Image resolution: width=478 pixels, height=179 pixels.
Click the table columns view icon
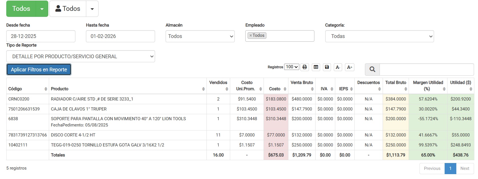pyautogui.click(x=316, y=67)
